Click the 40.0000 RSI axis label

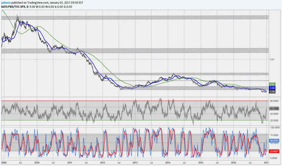274,114
